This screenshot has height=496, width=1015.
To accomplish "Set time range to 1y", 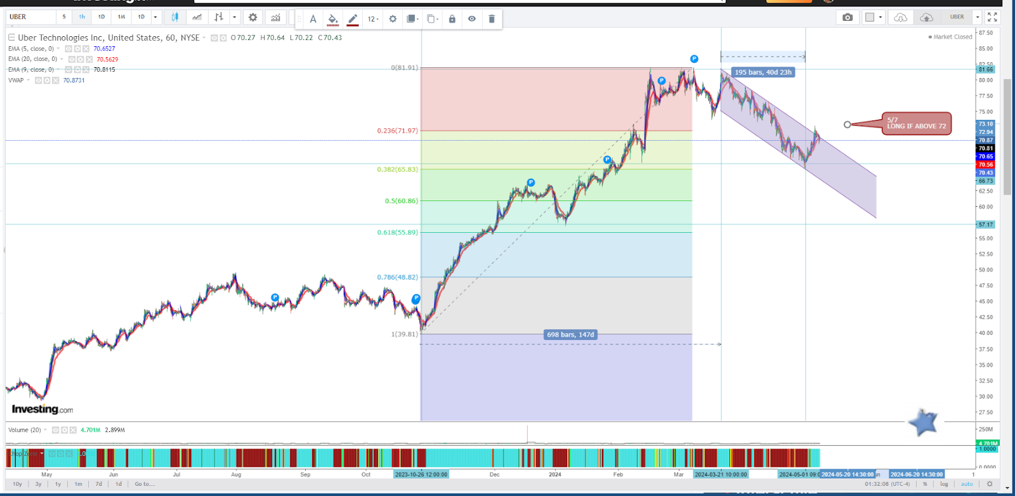I will click(58, 484).
